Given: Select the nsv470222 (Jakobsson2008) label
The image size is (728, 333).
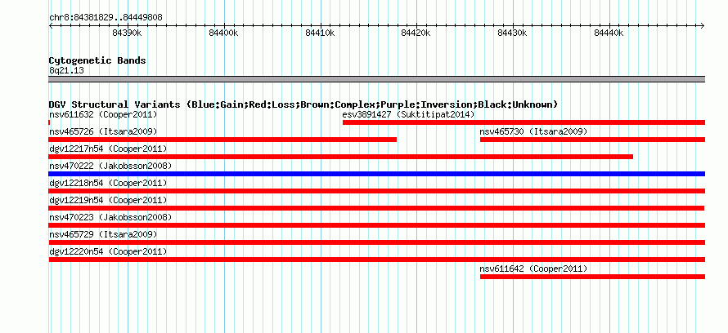Looking at the screenshot, I should coord(110,166).
